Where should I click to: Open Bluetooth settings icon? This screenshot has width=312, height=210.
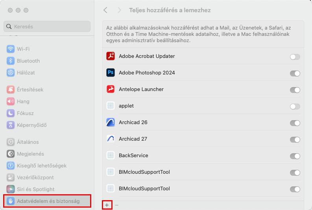tap(11, 61)
